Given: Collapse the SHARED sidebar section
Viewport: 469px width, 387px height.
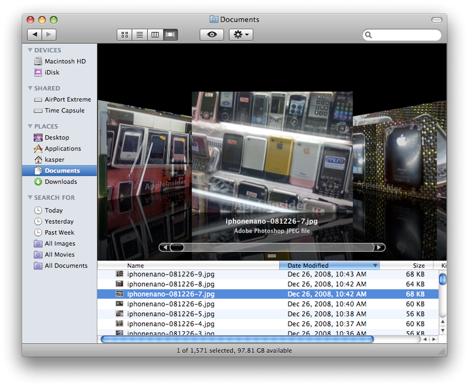Looking at the screenshot, I should click(30, 88).
